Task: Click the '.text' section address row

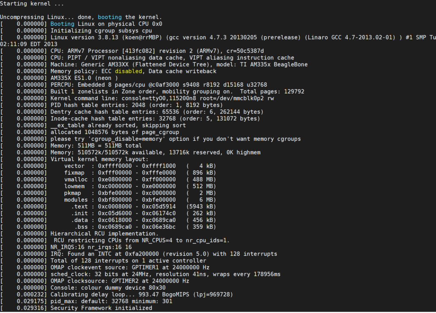Action: click(x=143, y=207)
